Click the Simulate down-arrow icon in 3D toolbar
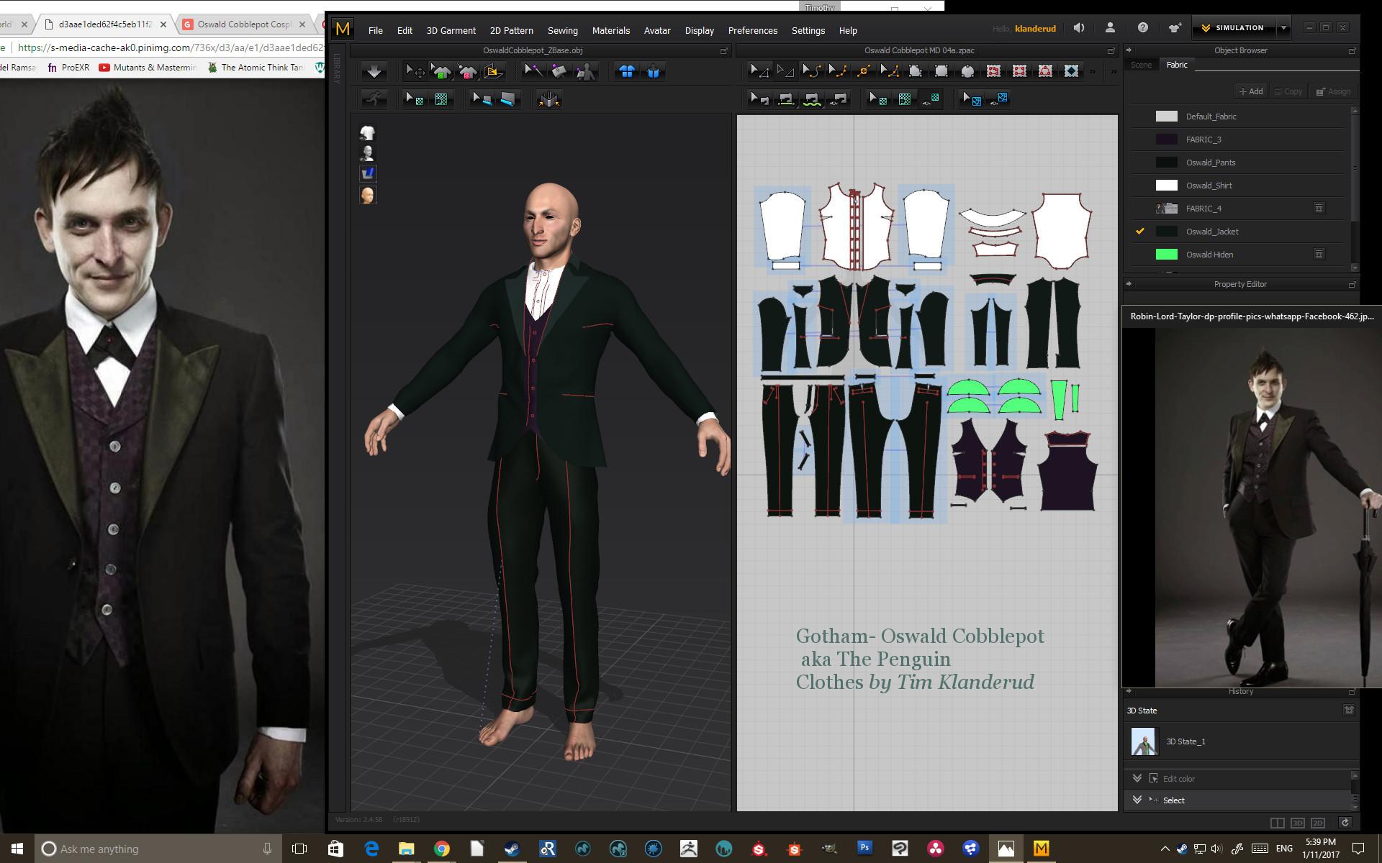1382x863 pixels. click(x=374, y=71)
